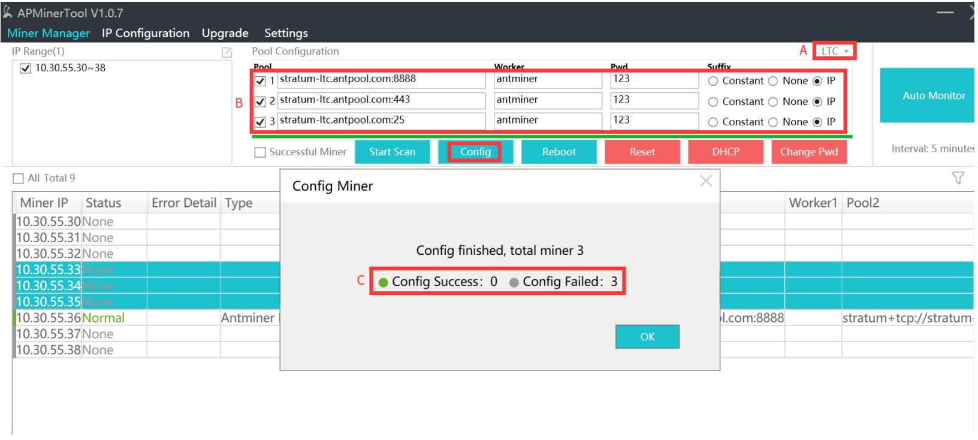Click the Type column header
This screenshot has height=440, width=978.
[x=250, y=203]
